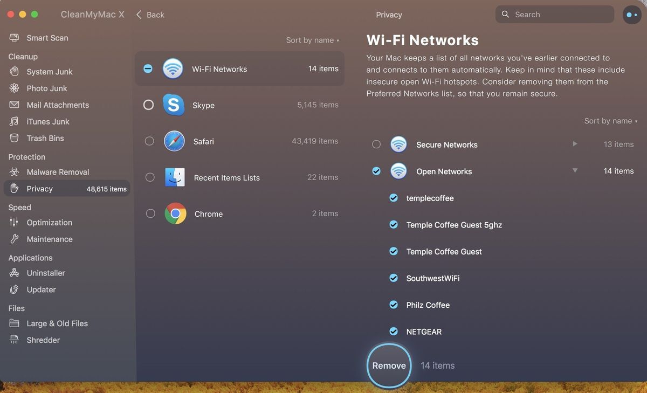Uncheck the NETGEAR network checkbox
647x393 pixels.
click(x=394, y=332)
